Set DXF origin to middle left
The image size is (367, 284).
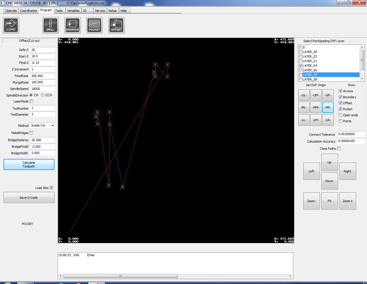(x=304, y=107)
